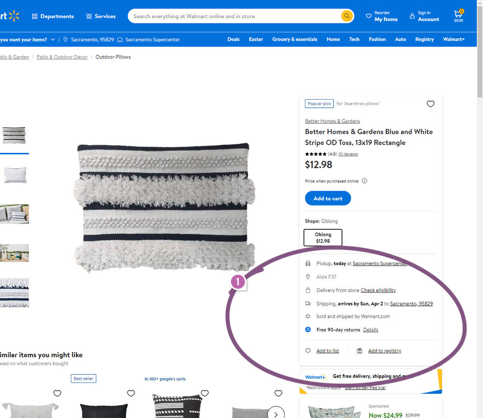
Task: Select the second product thumbnail image
Action: 15,175
